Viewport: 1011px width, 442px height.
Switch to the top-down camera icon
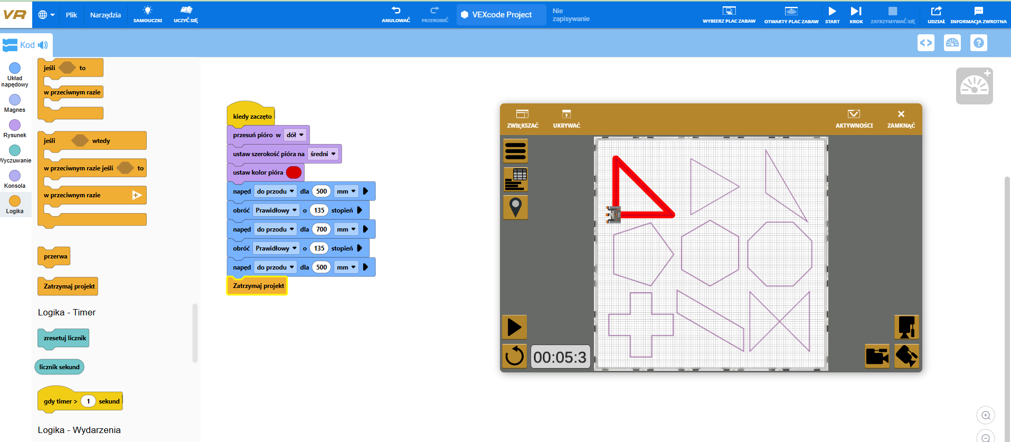(x=906, y=327)
